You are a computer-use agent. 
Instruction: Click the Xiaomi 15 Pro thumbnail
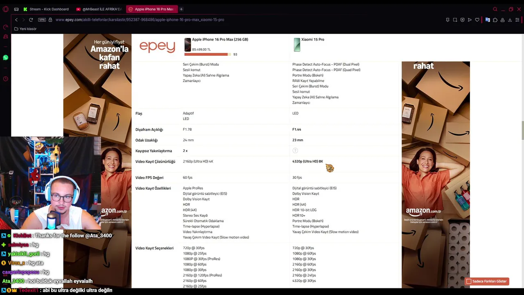tap(297, 45)
